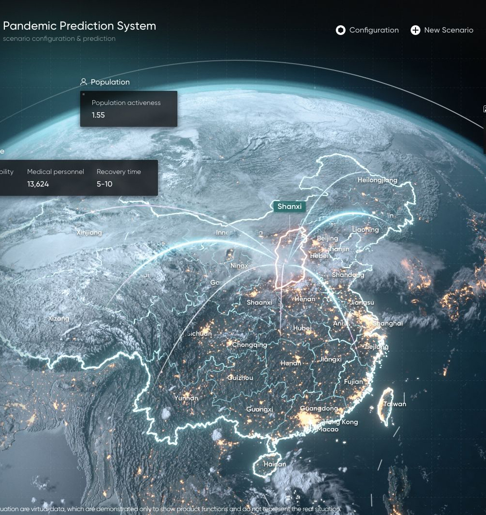Viewport: 486px width, 515px height.
Task: Click the New Scenario plus icon
Action: (x=415, y=30)
